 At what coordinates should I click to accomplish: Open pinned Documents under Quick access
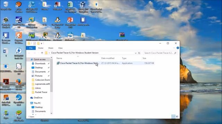(39, 72)
